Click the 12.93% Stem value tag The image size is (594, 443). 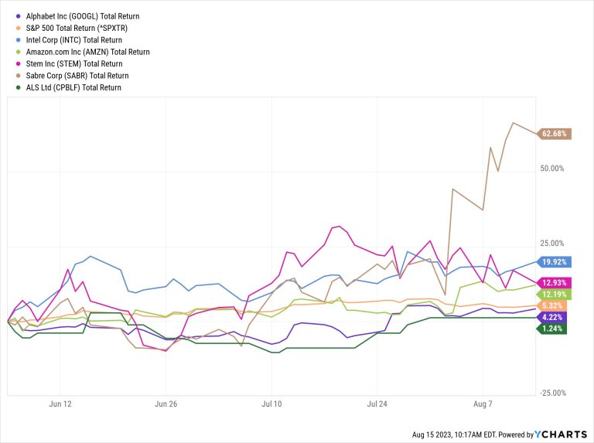point(555,283)
